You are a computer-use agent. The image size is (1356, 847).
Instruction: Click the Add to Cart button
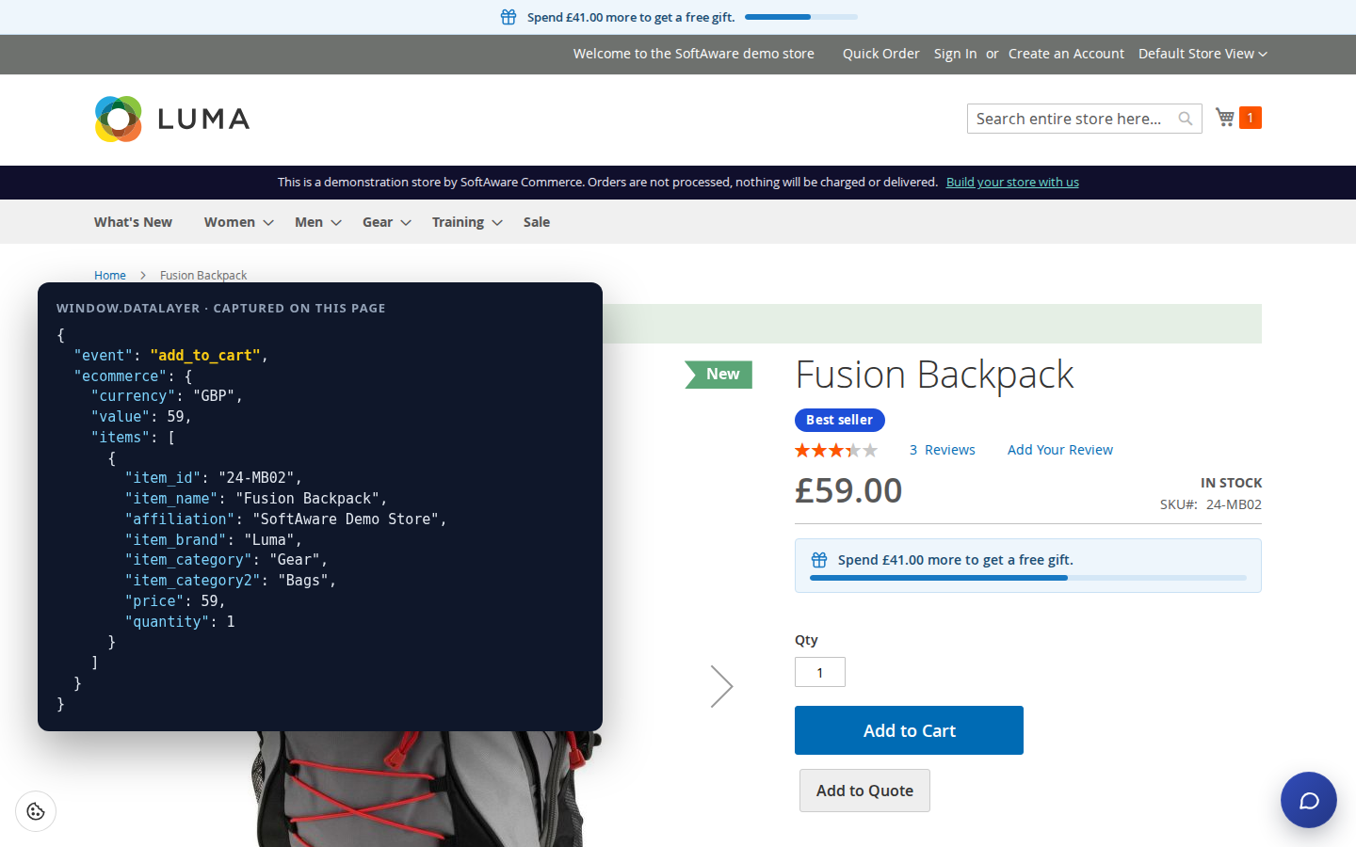(909, 730)
